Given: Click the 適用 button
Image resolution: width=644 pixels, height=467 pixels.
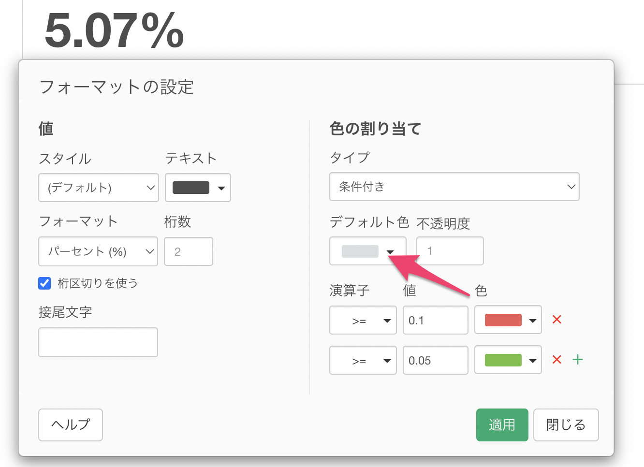Looking at the screenshot, I should pos(502,425).
